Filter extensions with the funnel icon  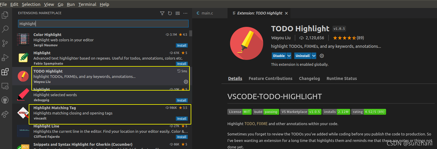coord(162,13)
